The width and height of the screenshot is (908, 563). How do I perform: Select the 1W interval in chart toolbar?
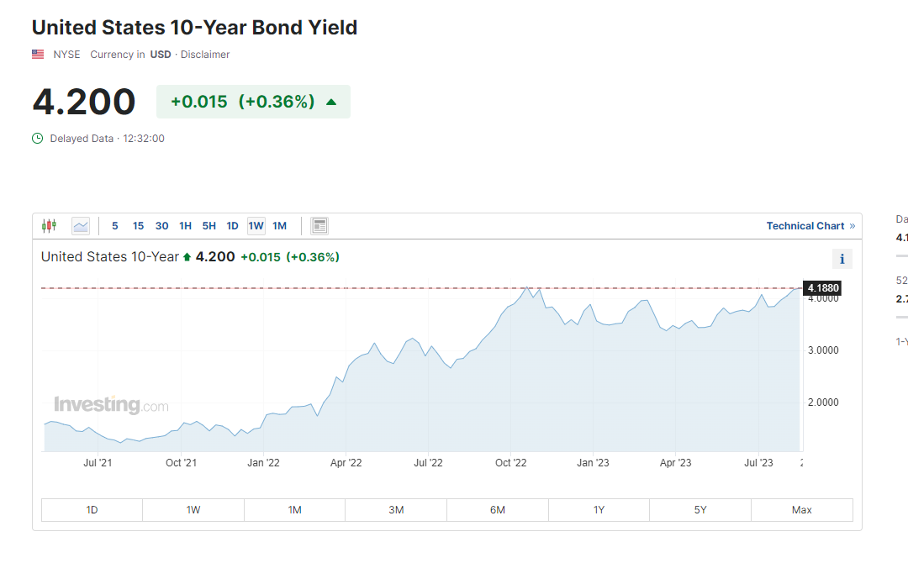pos(256,225)
